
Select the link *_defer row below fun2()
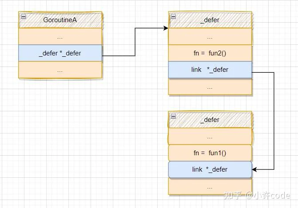tap(210, 70)
